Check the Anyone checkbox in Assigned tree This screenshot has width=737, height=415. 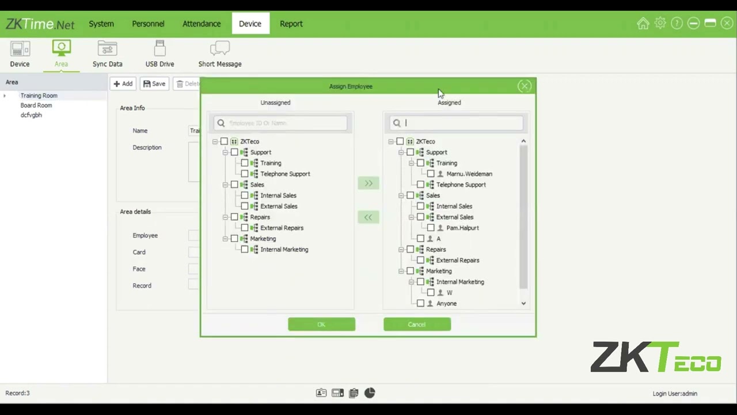[420, 303]
